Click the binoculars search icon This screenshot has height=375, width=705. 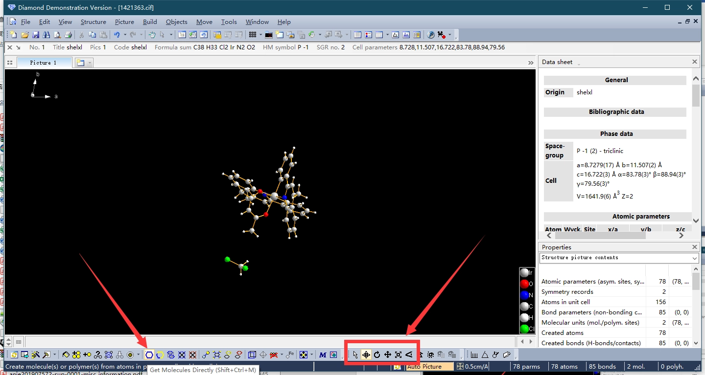pyautogui.click(x=47, y=35)
